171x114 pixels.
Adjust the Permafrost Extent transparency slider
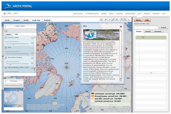tap(10, 64)
